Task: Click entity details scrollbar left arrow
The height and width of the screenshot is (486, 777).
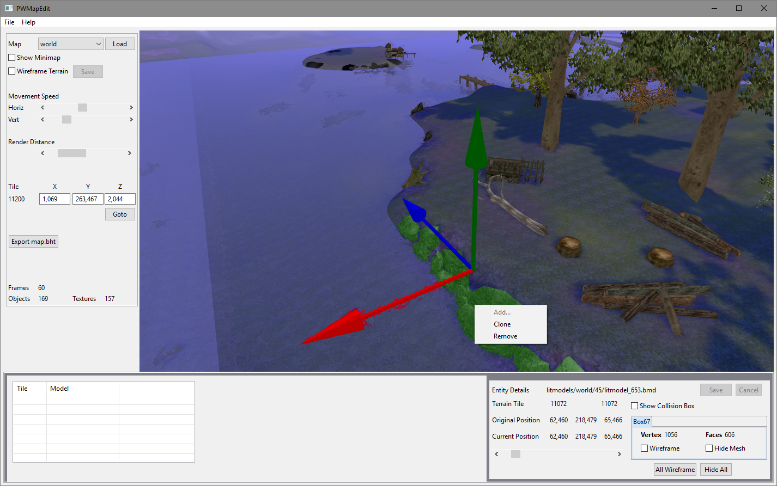Action: coord(496,454)
